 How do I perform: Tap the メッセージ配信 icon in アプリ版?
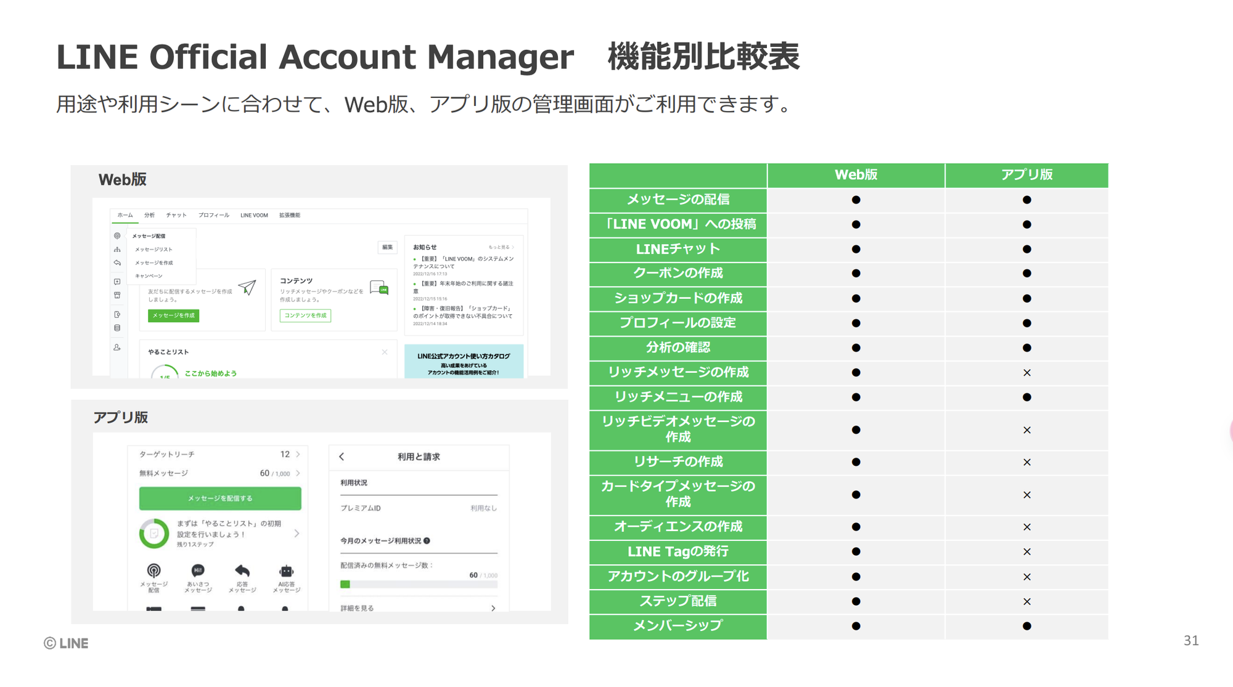[x=154, y=571]
